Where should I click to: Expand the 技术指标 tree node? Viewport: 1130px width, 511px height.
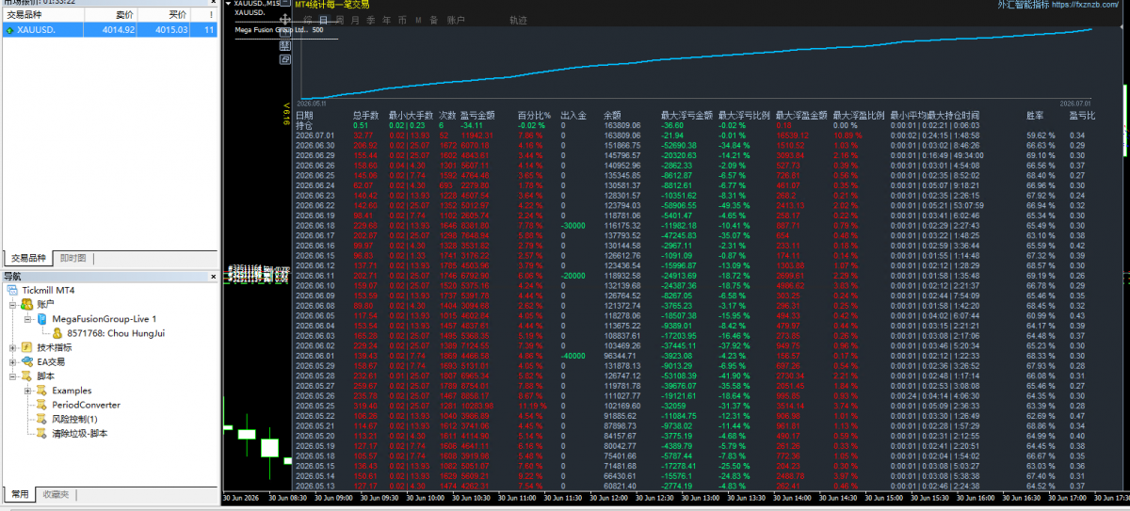12,347
